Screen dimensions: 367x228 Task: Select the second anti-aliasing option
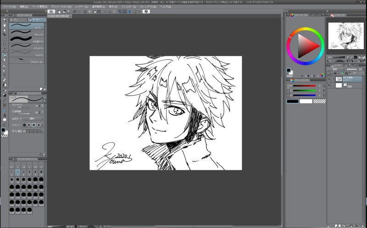click(x=29, y=125)
